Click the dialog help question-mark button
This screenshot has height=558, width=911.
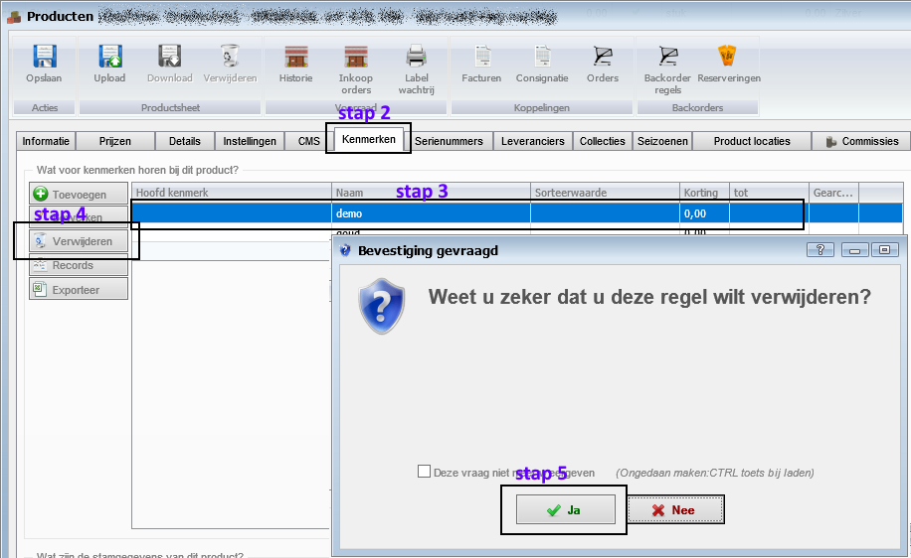pos(820,250)
